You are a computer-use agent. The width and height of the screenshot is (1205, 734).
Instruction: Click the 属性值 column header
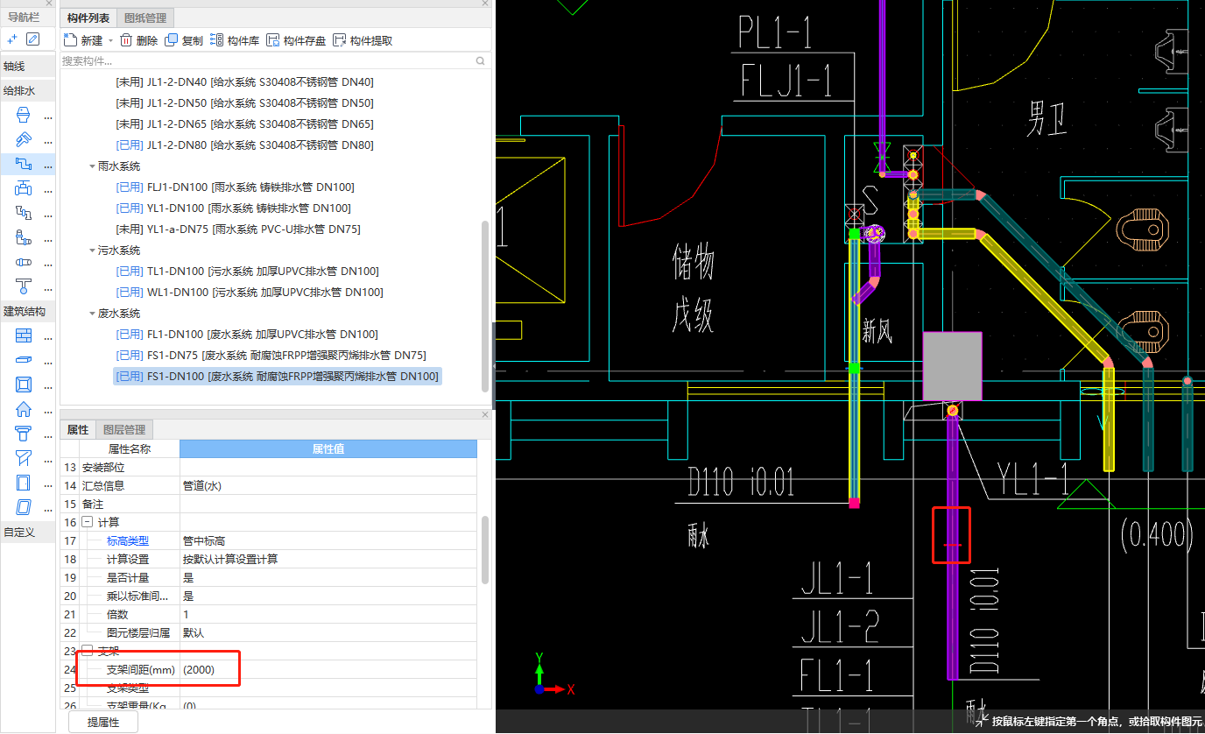[x=328, y=449]
